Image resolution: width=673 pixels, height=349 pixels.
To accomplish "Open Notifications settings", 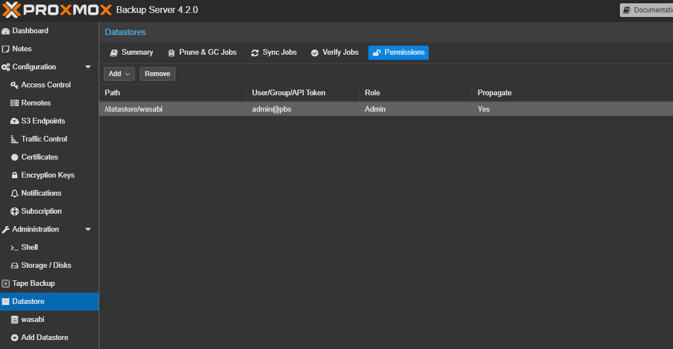I will coord(49,193).
